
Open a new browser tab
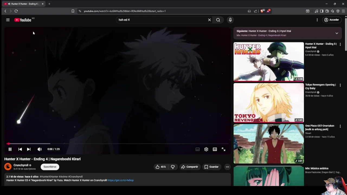[x=49, y=4]
